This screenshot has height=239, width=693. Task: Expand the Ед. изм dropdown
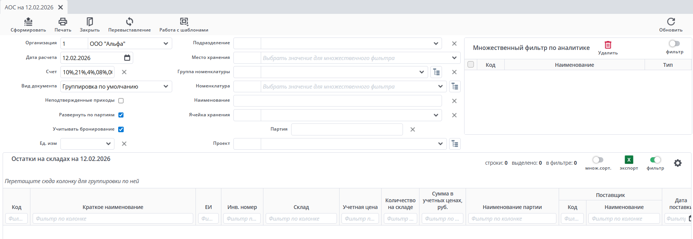[x=108, y=144]
